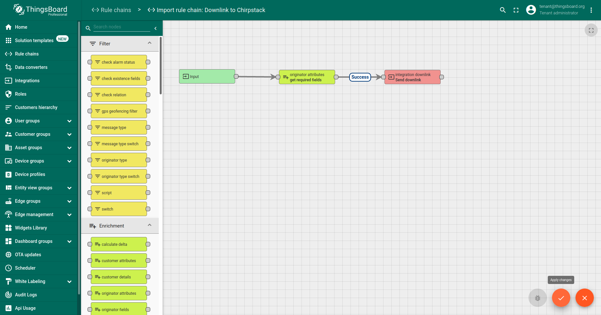This screenshot has width=601, height=315.
Task: Open the user account avatar
Action: point(531,10)
